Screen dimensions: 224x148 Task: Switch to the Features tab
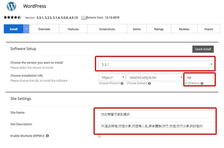tap(73, 29)
